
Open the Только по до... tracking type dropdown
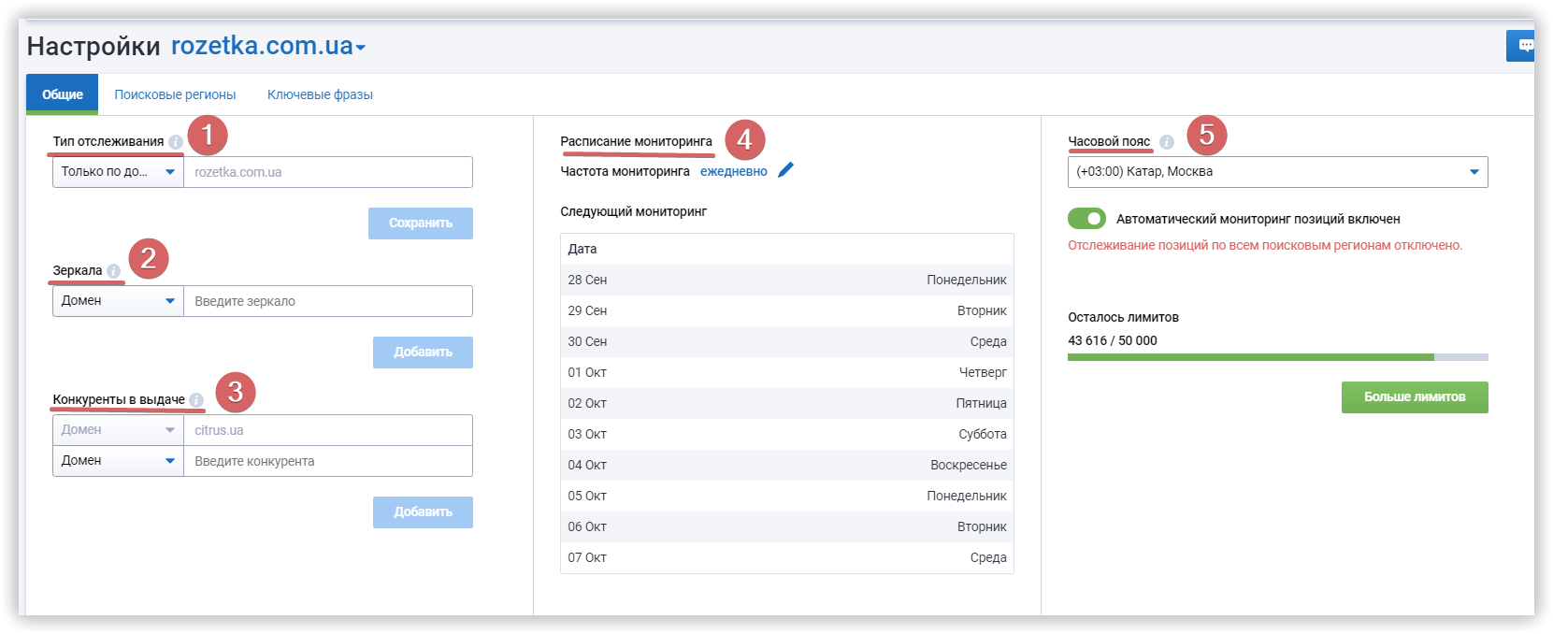tap(118, 172)
